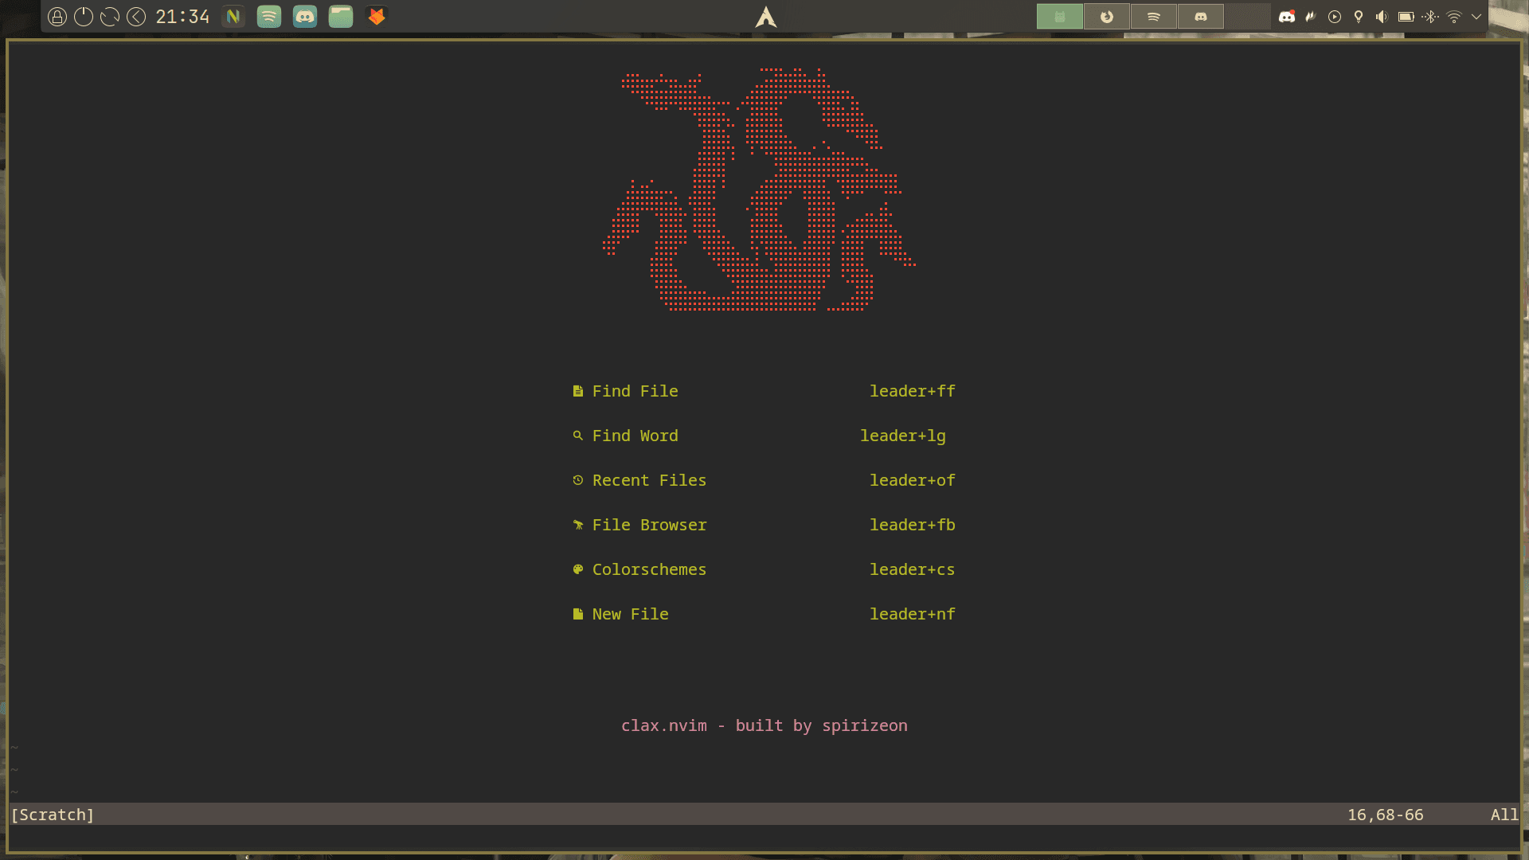Mute audio via the speaker tray icon

[x=1382, y=16]
